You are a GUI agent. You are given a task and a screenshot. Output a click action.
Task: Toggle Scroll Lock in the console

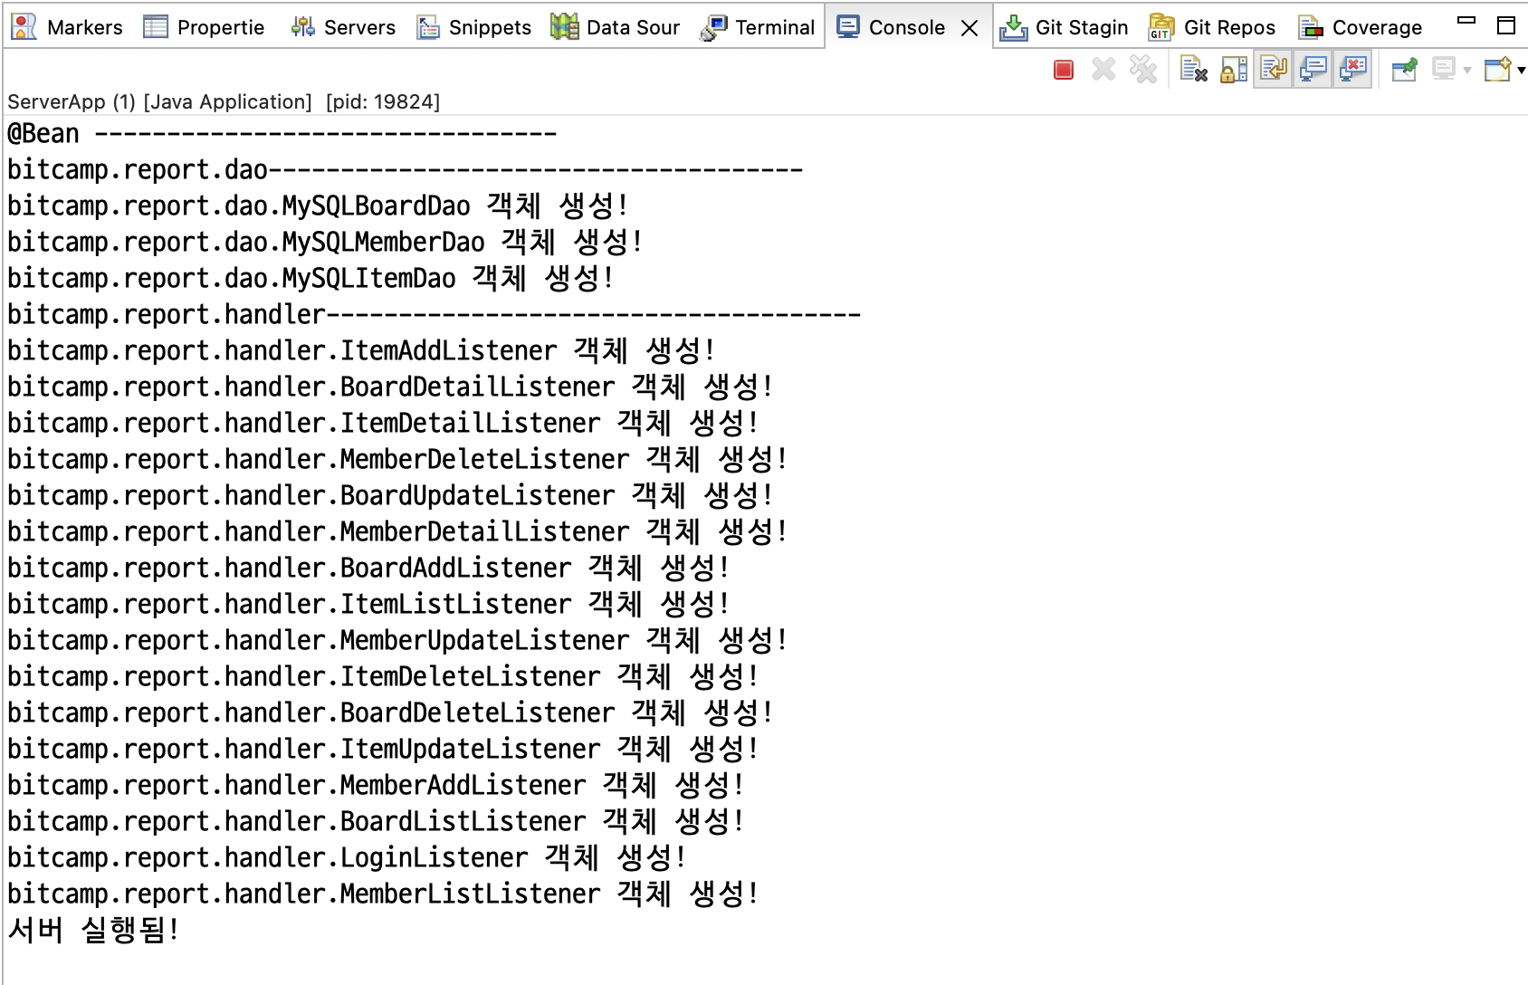click(x=1234, y=70)
